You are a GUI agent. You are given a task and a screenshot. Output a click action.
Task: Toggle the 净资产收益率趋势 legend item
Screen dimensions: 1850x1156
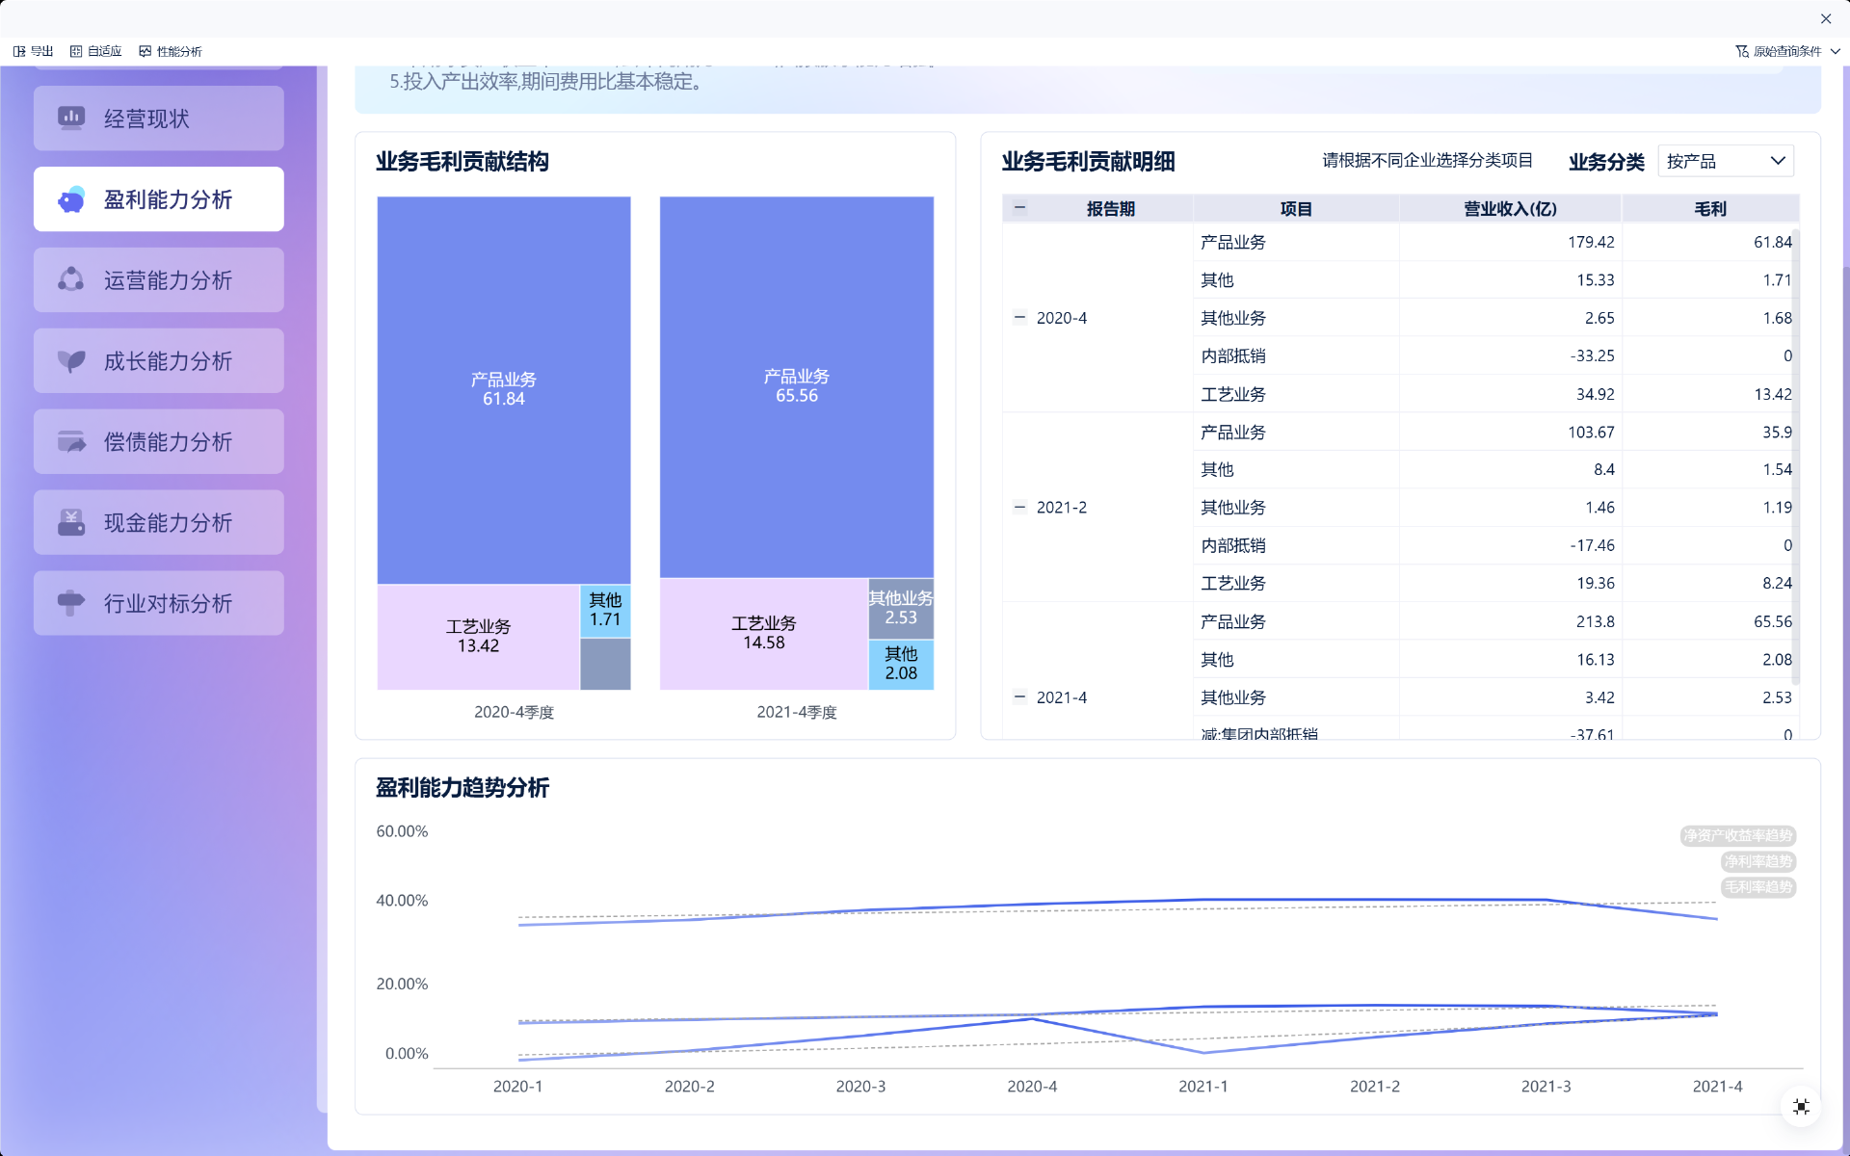[x=1737, y=836]
